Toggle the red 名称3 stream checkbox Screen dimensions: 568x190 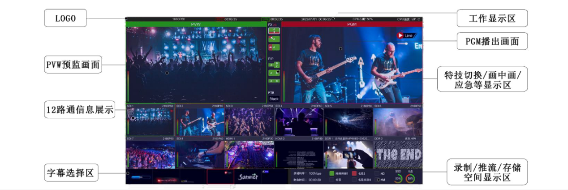coord(354,173)
